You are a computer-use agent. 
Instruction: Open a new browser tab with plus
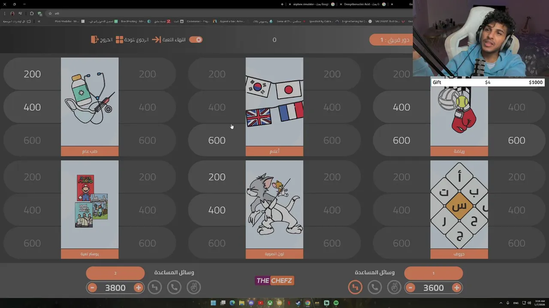point(282,4)
